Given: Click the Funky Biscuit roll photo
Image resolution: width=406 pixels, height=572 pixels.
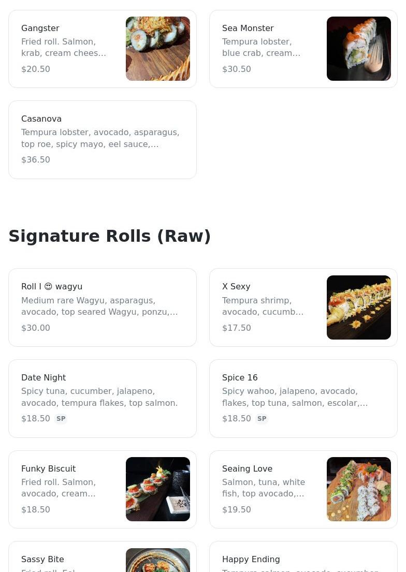Looking at the screenshot, I should (x=157, y=489).
